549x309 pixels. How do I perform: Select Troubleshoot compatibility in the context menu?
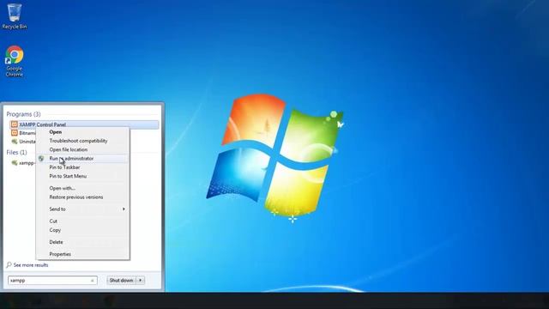78,141
